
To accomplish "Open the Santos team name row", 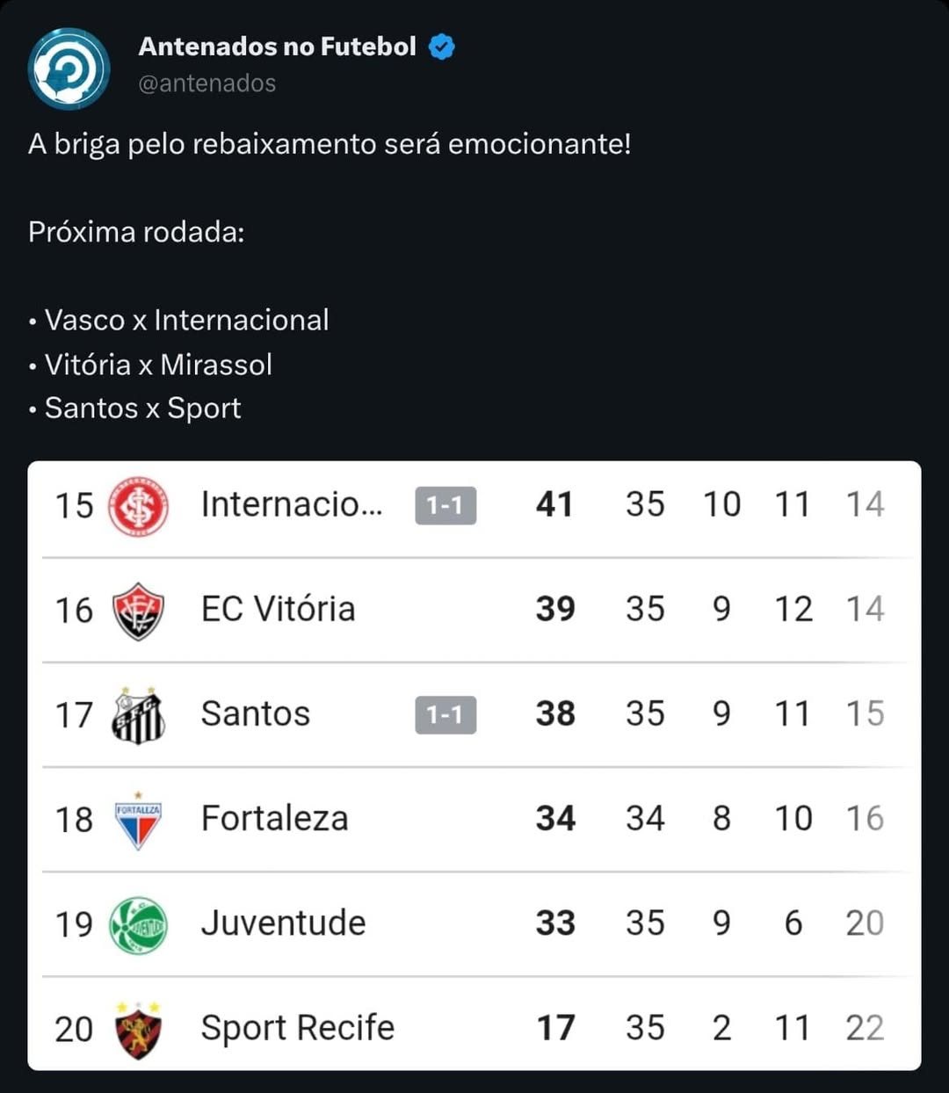I will pos(256,713).
